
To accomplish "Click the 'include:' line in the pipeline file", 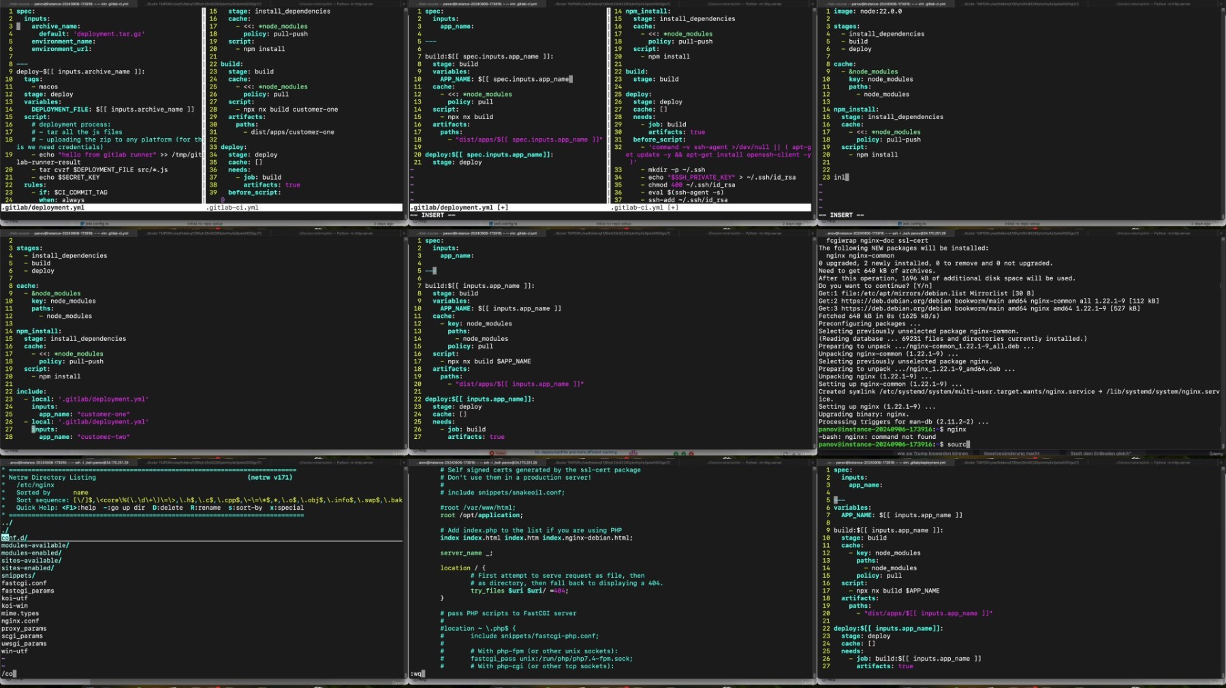I will [31, 391].
